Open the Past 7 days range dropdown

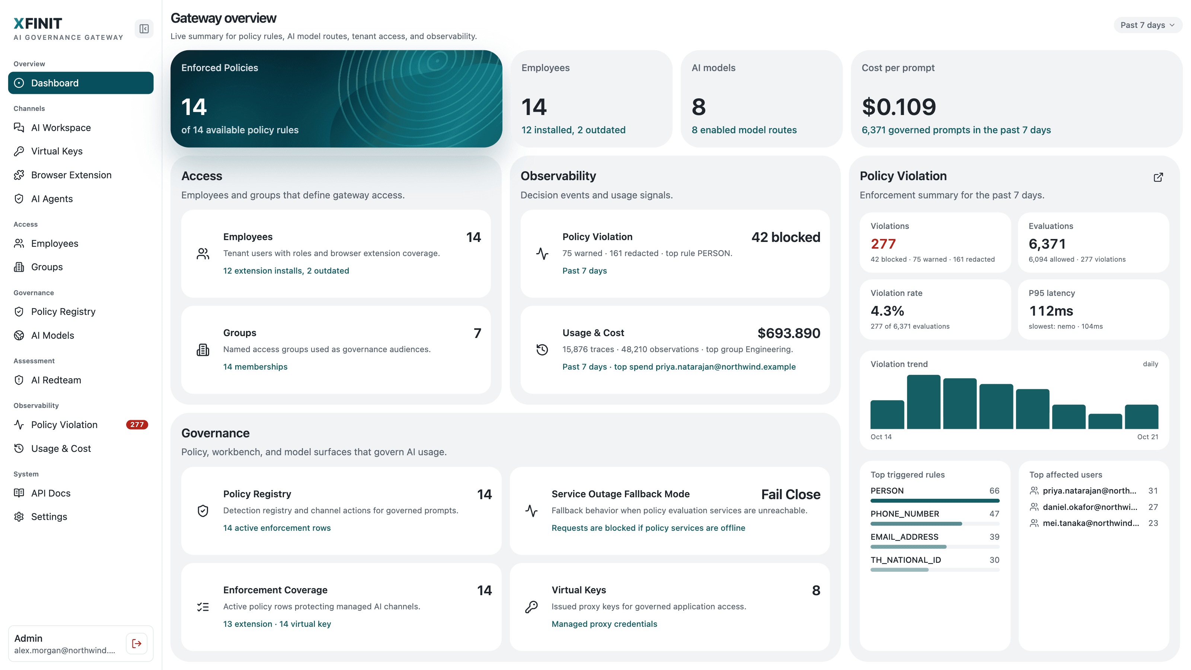click(1147, 25)
